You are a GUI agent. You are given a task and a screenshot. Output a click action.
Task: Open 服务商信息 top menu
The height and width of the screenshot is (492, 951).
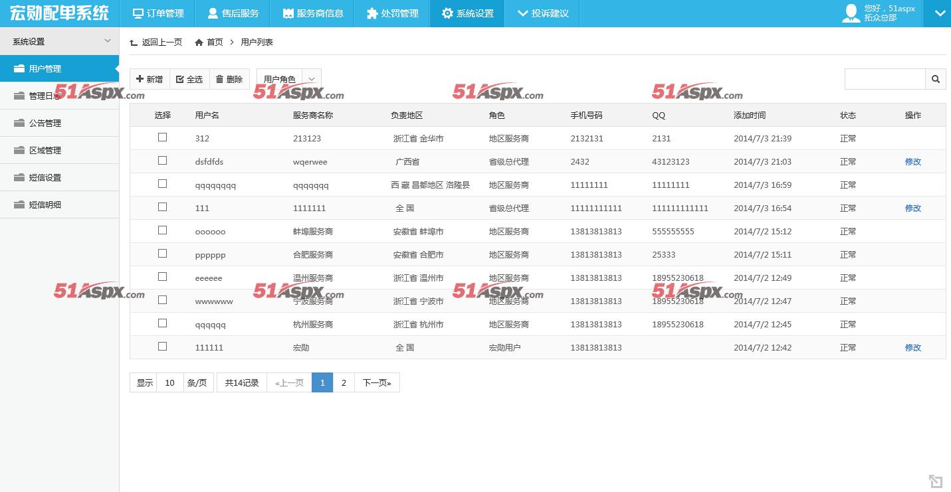pos(312,13)
